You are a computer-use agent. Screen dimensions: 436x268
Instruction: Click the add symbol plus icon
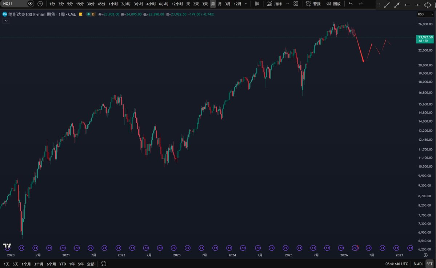(40, 4)
